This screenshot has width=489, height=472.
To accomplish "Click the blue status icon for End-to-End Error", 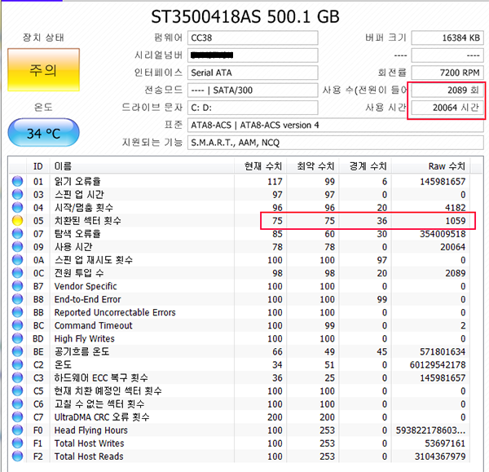I will coord(17,299).
